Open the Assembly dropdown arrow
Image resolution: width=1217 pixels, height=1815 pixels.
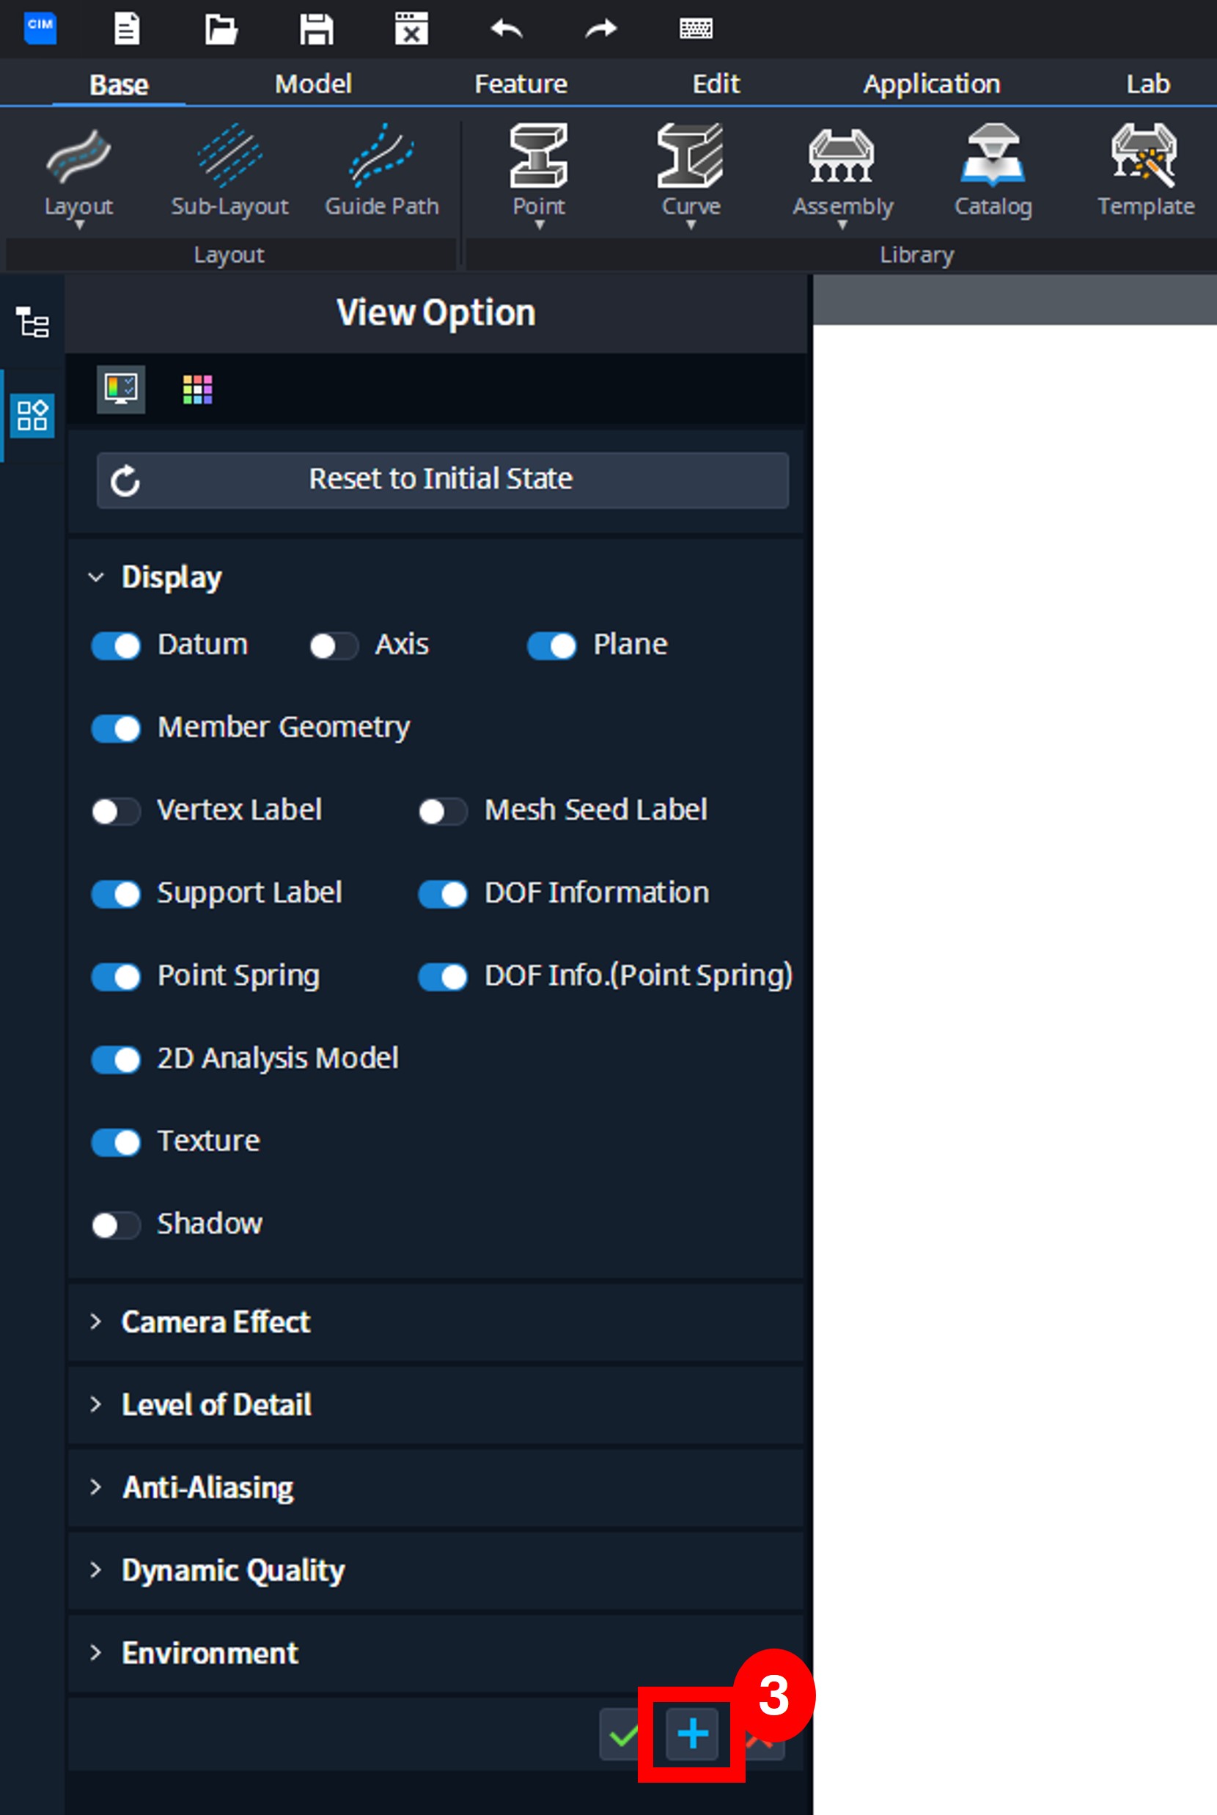(x=842, y=225)
